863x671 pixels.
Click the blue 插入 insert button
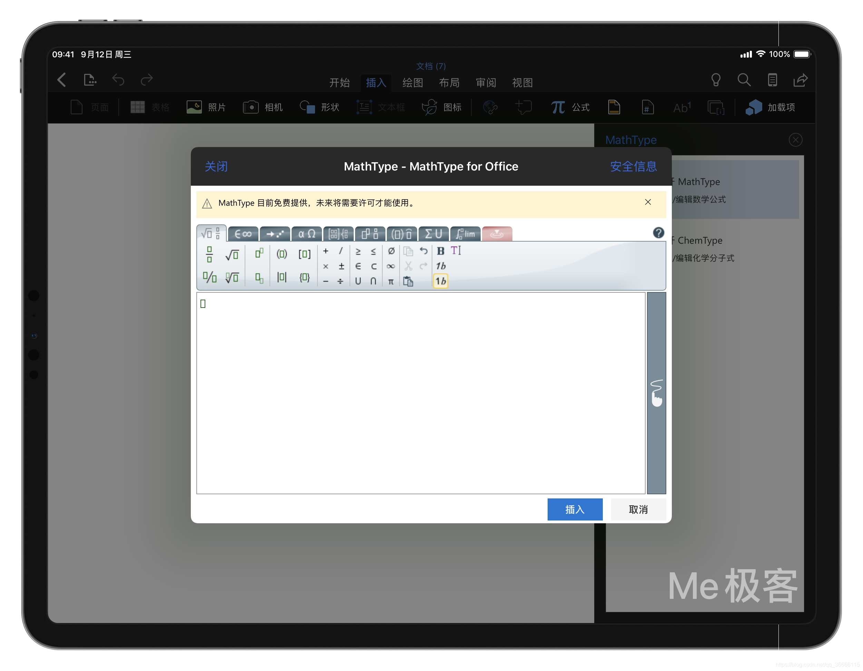[x=575, y=510]
